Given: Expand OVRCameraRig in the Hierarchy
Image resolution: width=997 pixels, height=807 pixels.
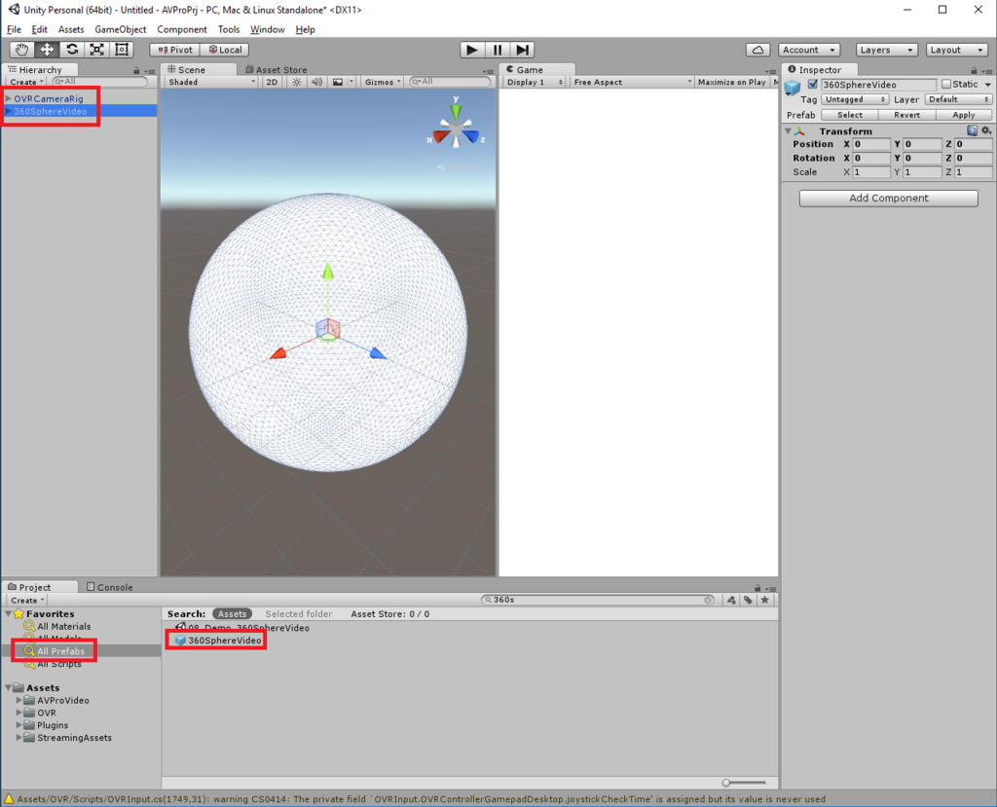Looking at the screenshot, I should pos(8,98).
